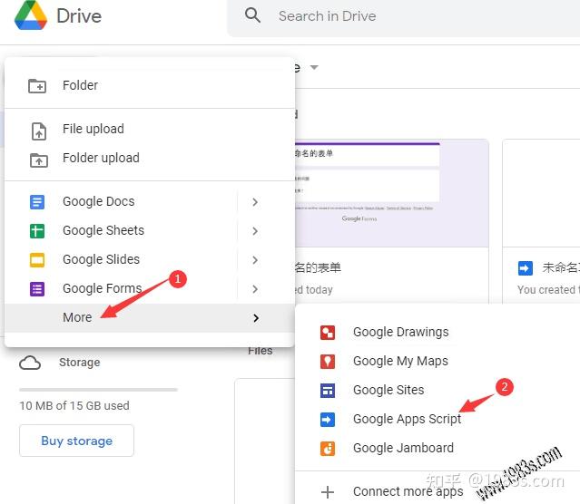580x504 pixels.
Task: Choose Google Sites from submenu
Action: 437,390
